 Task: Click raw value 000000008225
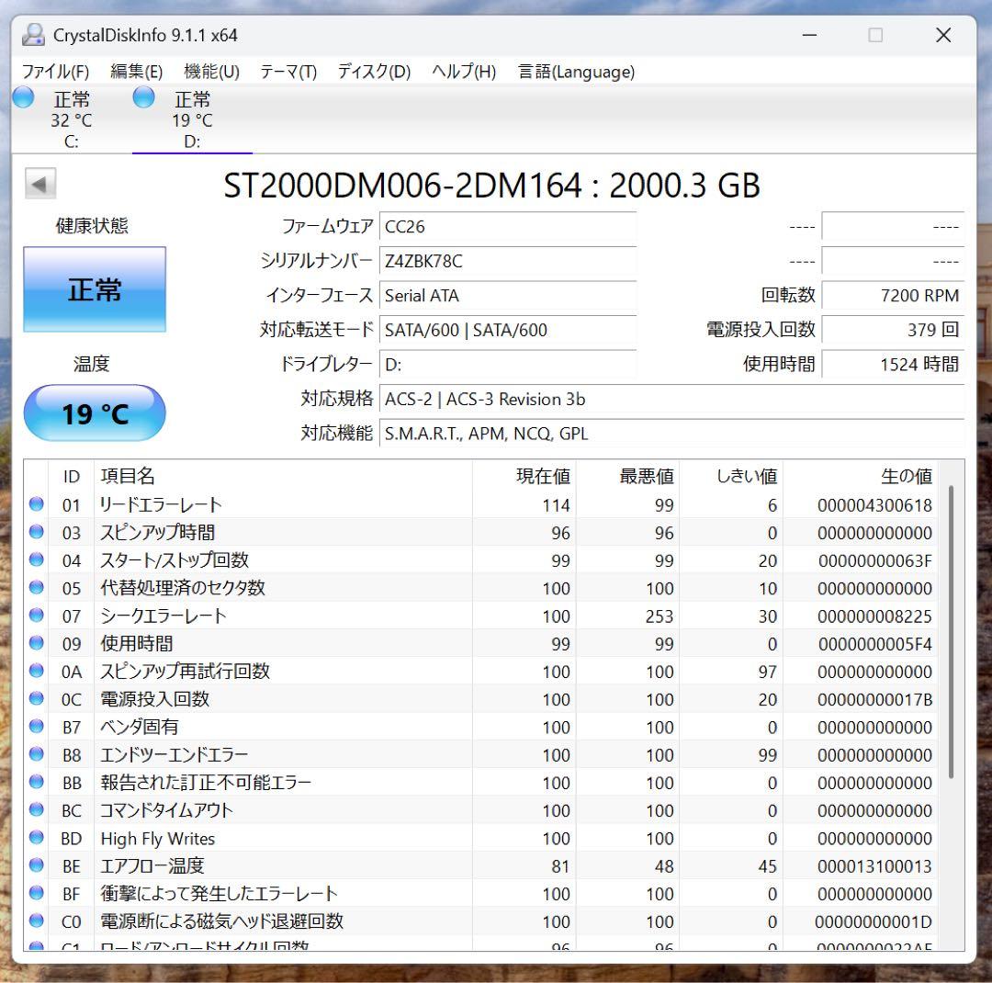874,616
